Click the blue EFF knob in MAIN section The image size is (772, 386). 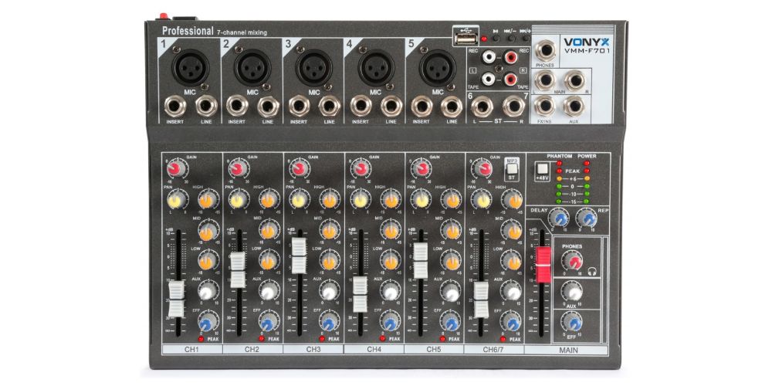(573, 323)
